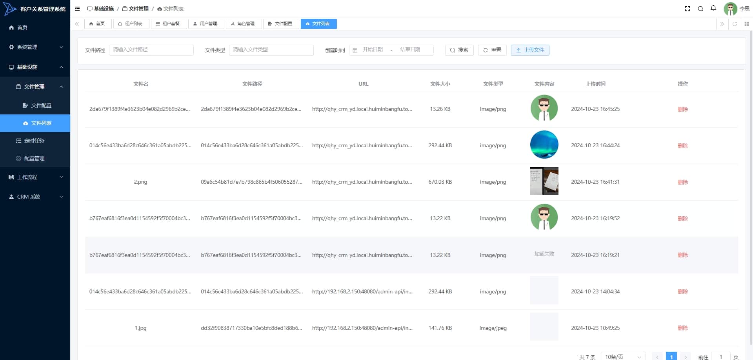The width and height of the screenshot is (753, 360).
Task: Open the notification bell
Action: pos(713,8)
